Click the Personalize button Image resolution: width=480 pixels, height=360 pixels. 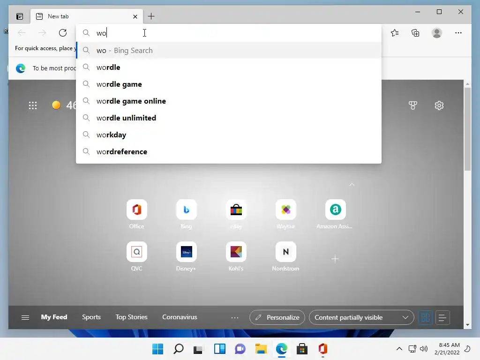[277, 317]
